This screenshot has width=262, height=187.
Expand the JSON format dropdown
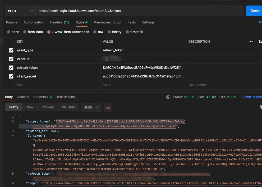91,107
